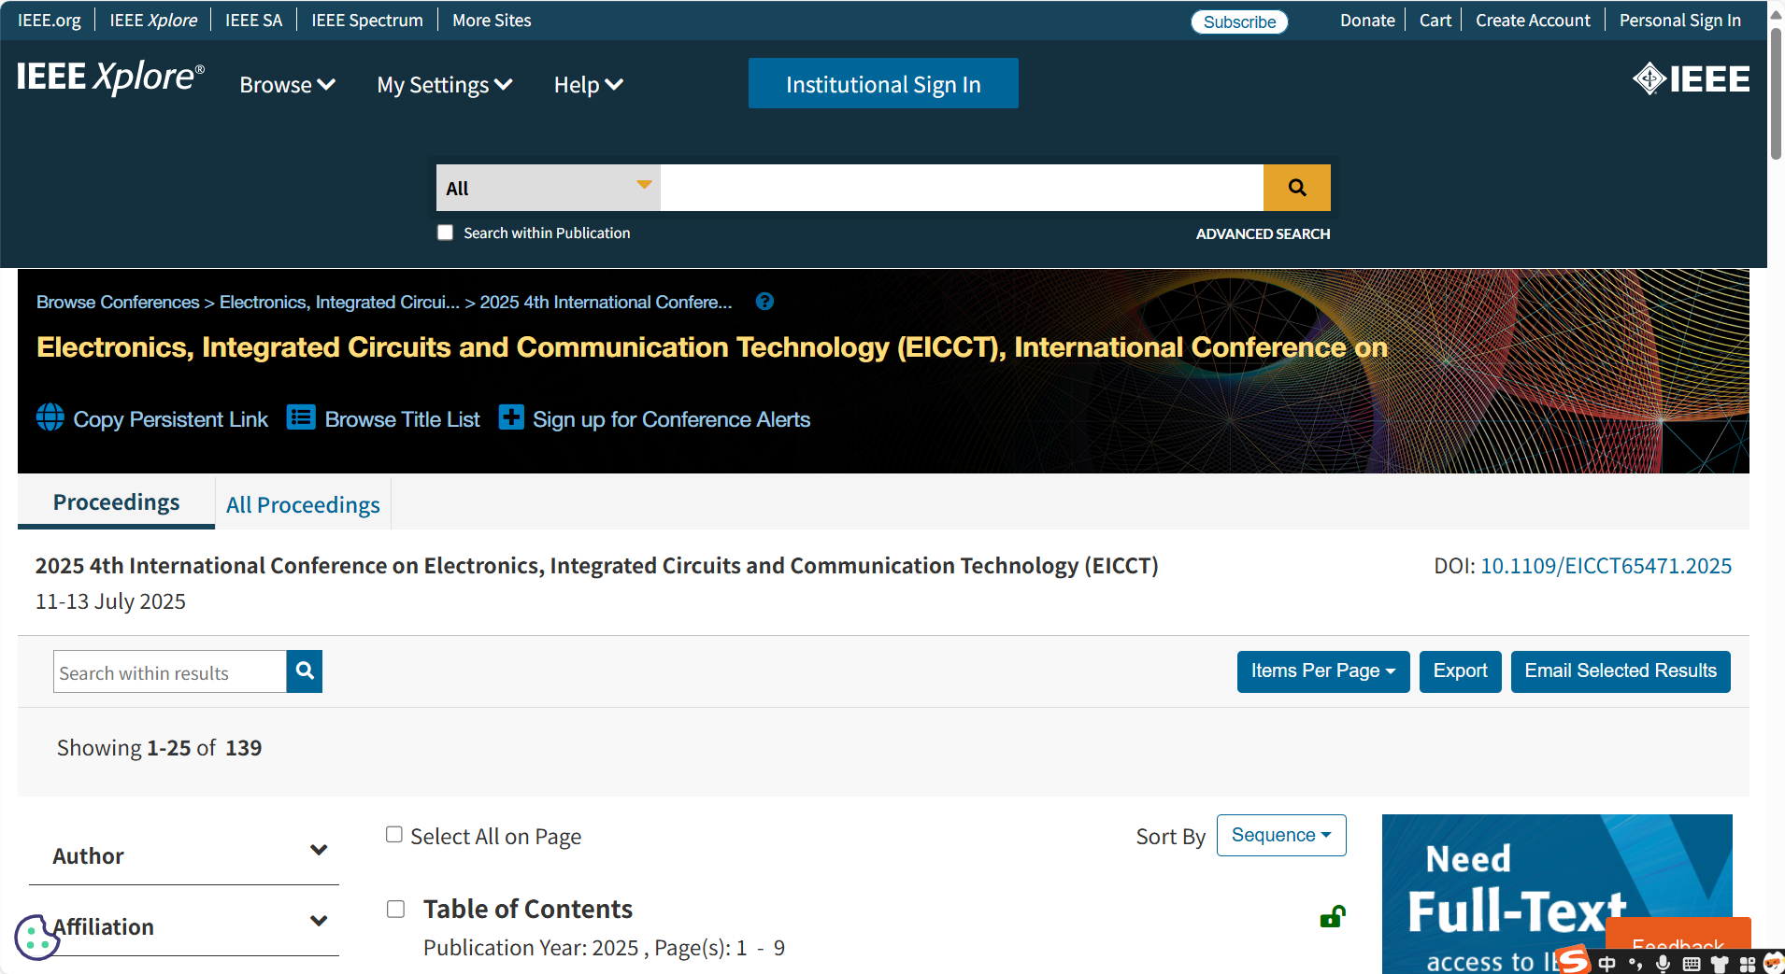Open the Browse menu

(287, 85)
